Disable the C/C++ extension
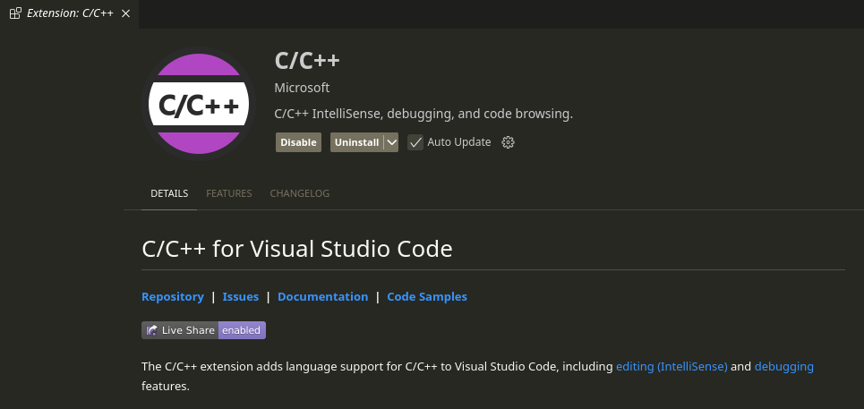The image size is (864, 409). coord(298,142)
